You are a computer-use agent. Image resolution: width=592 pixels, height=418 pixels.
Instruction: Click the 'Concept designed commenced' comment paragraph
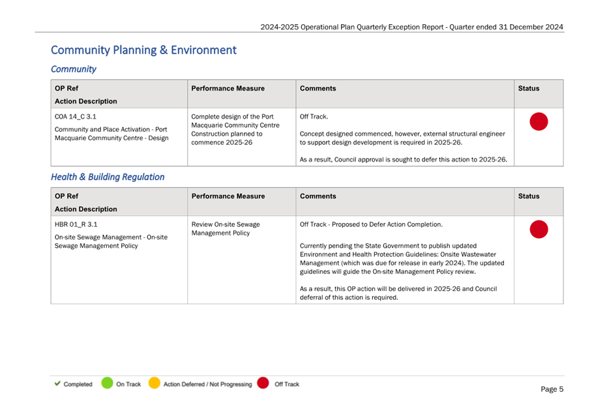(x=402, y=138)
